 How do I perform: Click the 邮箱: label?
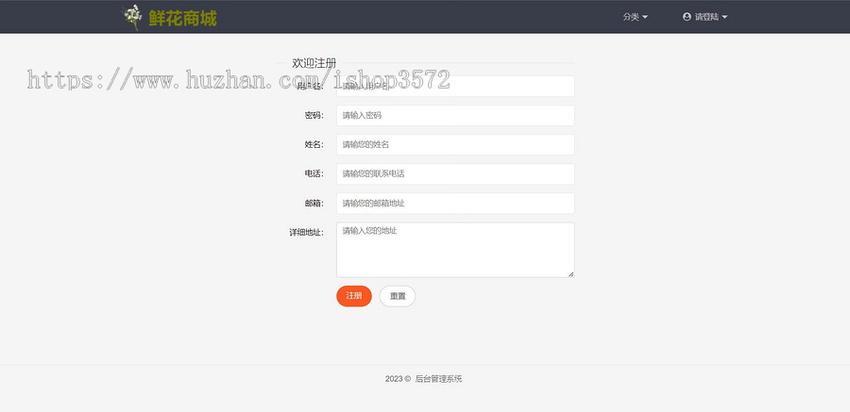pyautogui.click(x=314, y=203)
